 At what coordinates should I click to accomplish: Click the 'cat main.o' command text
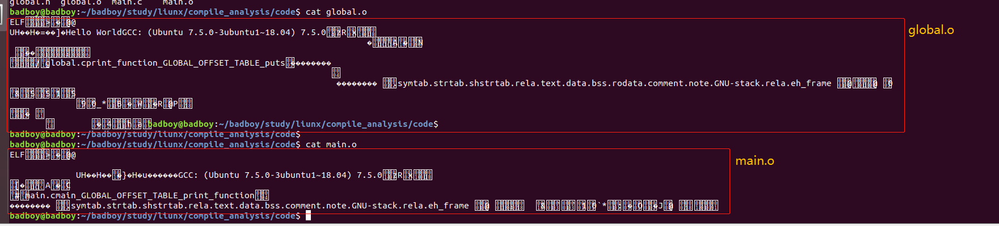[x=331, y=144]
